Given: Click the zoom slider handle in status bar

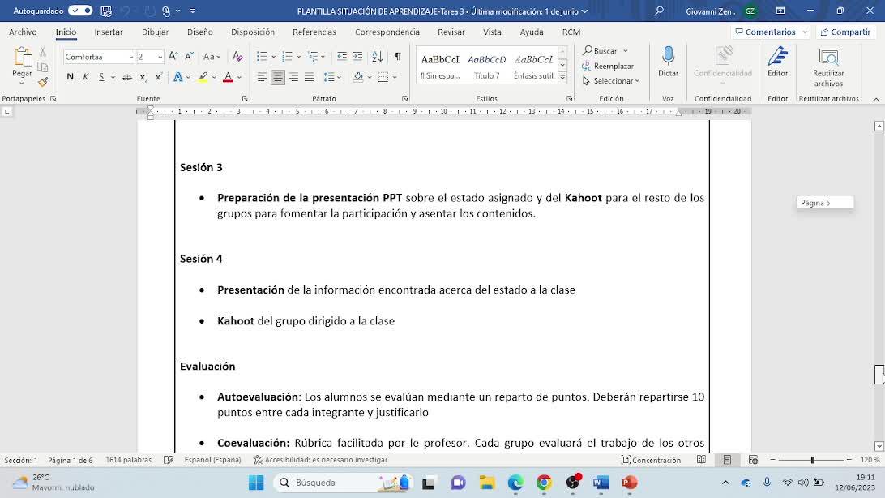Looking at the screenshot, I should [813, 460].
